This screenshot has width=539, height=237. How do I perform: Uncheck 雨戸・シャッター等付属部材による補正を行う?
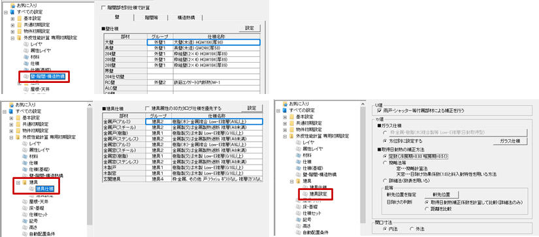(379, 110)
